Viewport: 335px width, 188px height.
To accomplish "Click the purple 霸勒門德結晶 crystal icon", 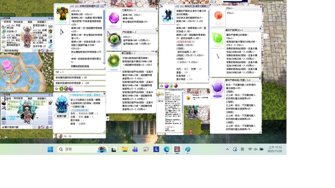I will (x=218, y=88).
